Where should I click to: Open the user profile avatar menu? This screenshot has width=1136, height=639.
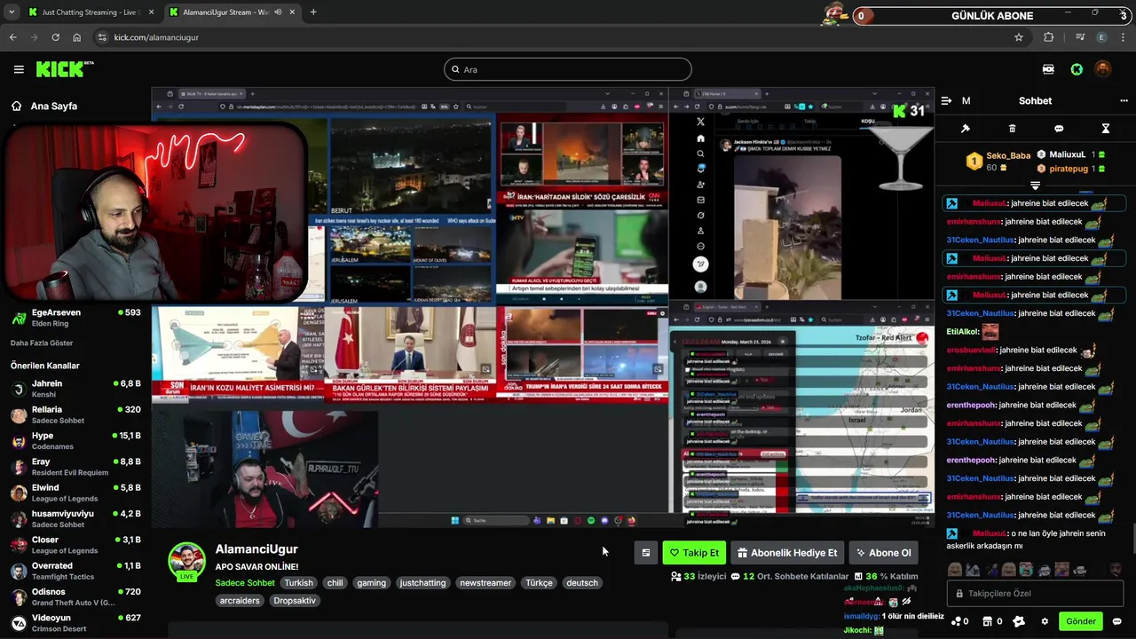tap(1103, 69)
